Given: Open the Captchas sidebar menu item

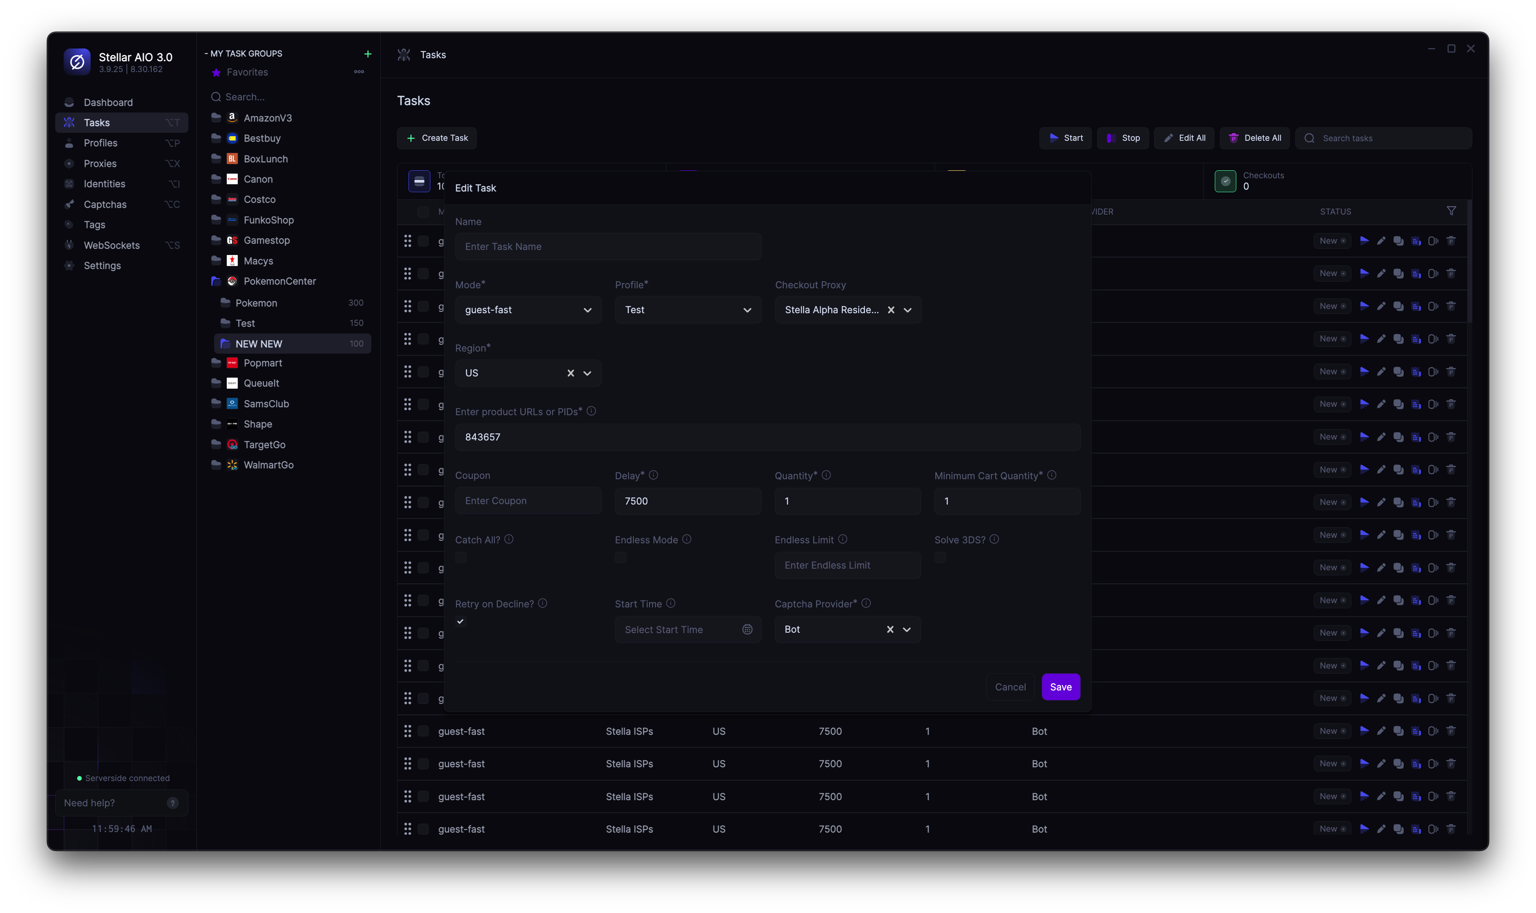Looking at the screenshot, I should click(105, 204).
